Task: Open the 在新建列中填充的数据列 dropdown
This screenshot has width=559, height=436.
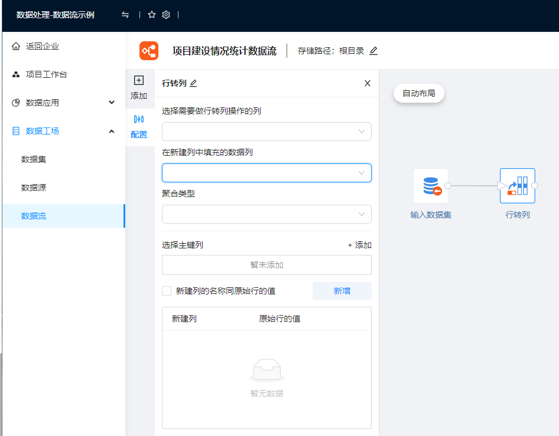Action: coord(266,173)
